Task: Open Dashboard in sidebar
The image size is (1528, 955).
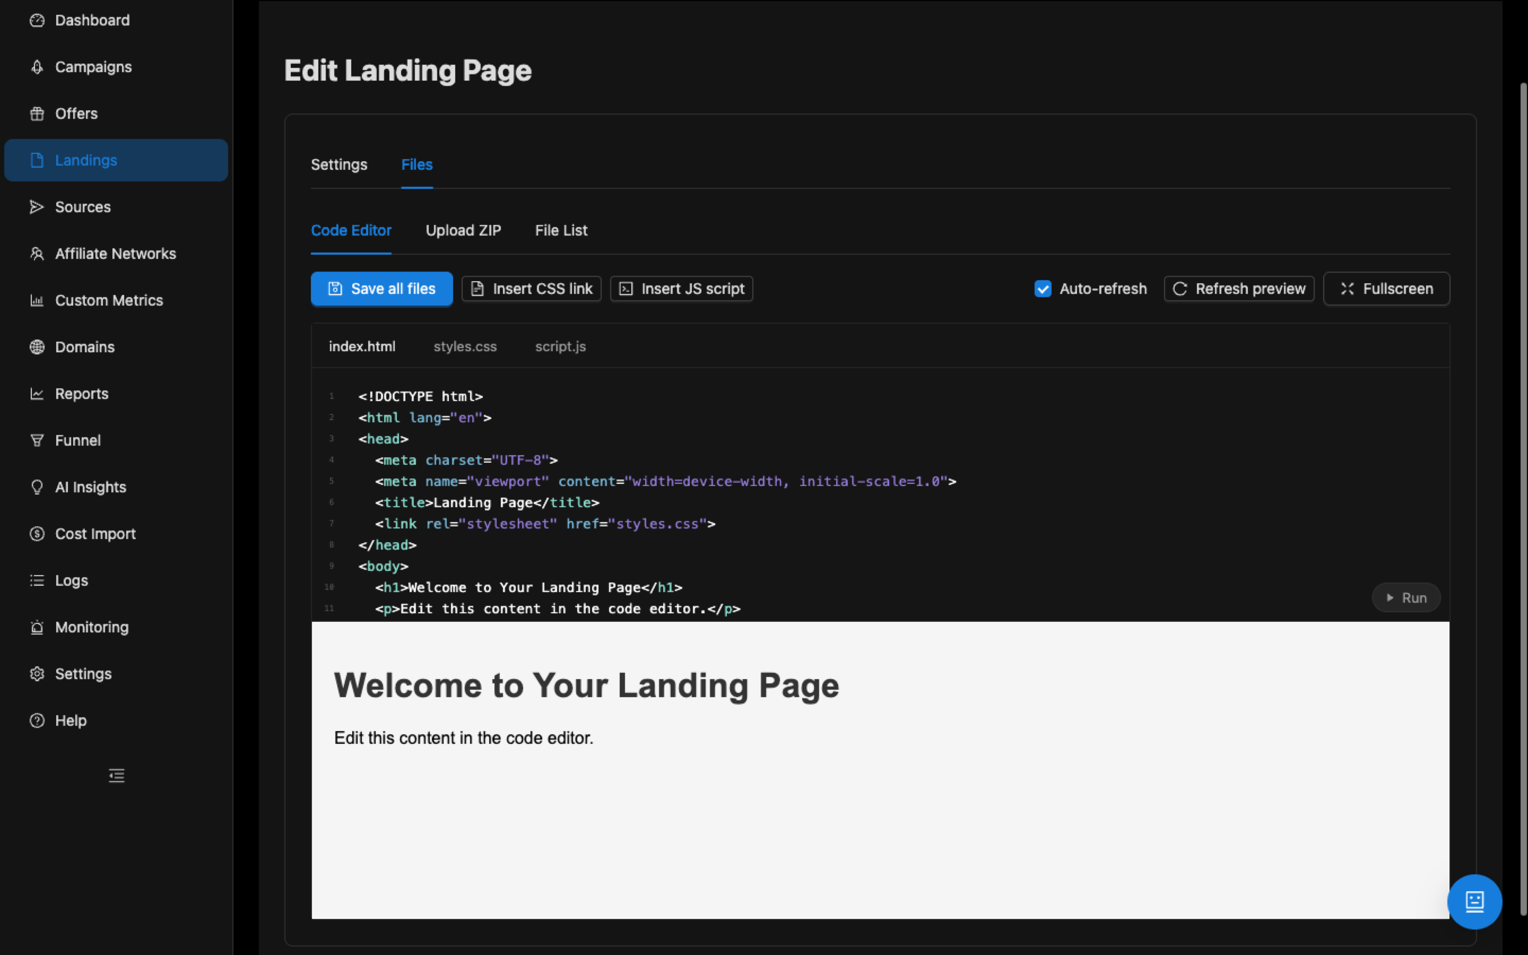Action: 116,20
